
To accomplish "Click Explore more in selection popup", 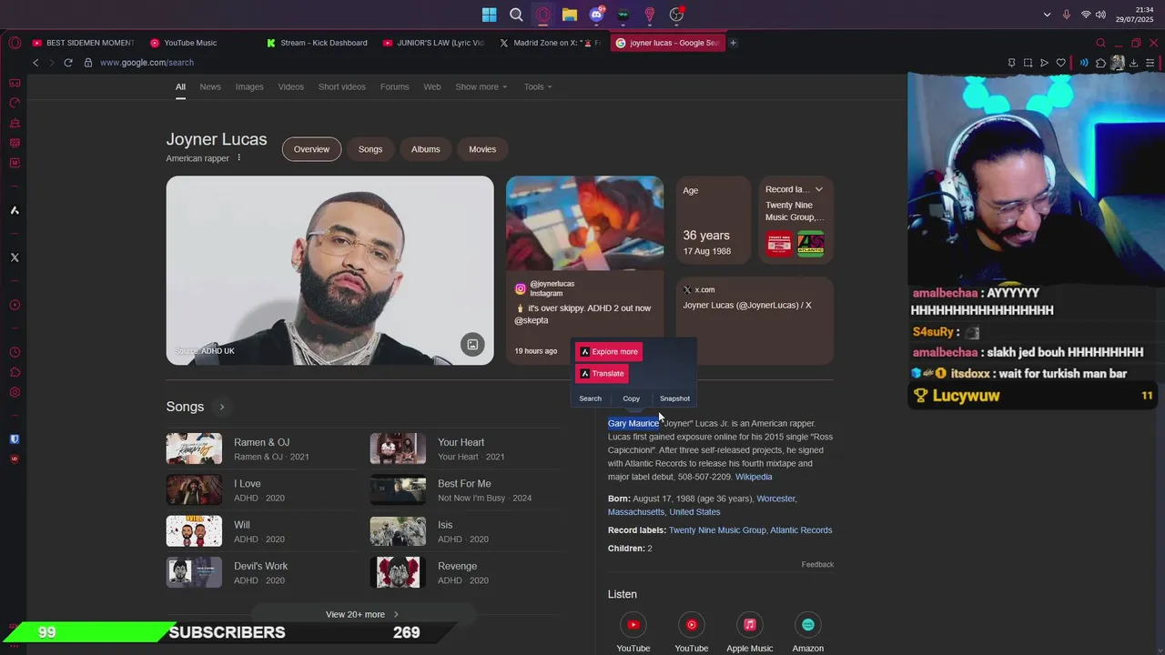I will [x=608, y=351].
